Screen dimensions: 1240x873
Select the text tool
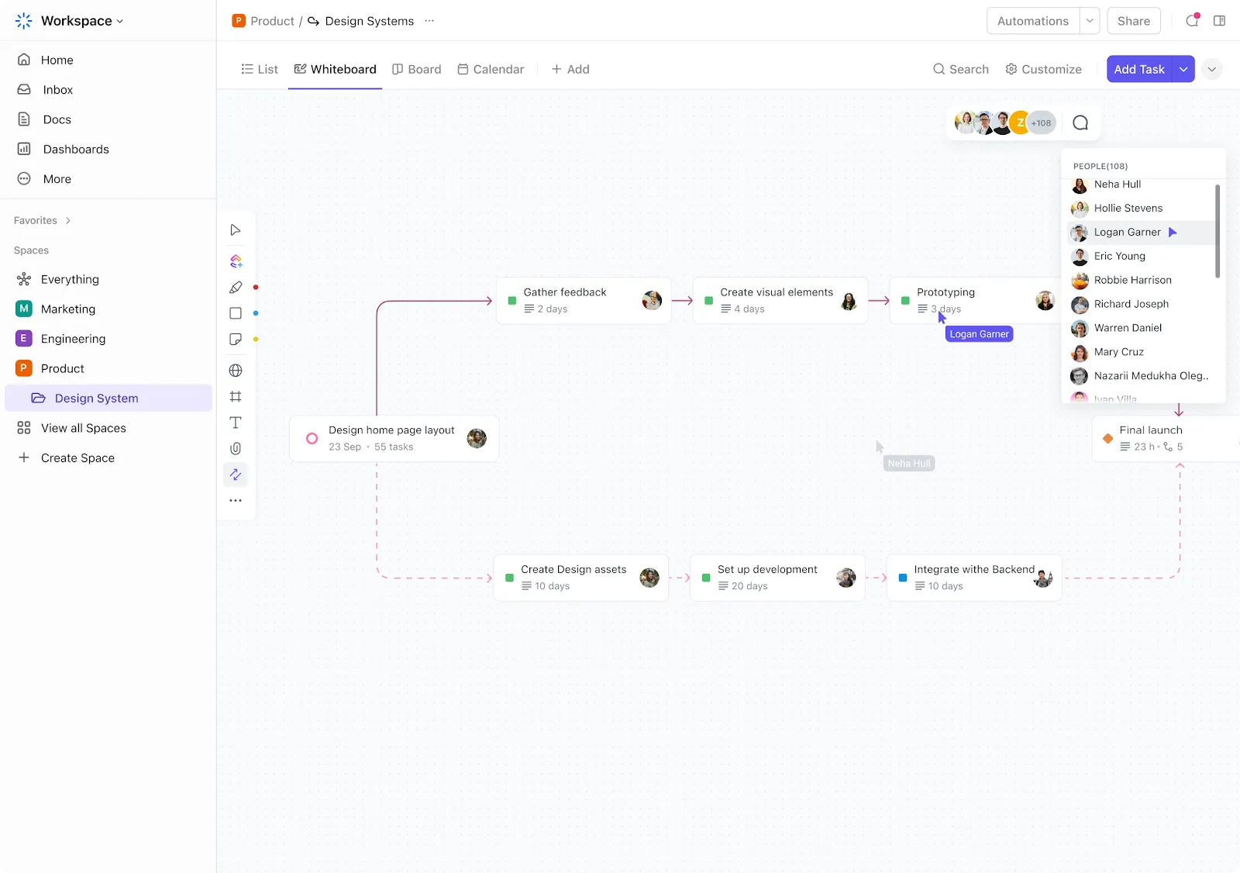236,423
